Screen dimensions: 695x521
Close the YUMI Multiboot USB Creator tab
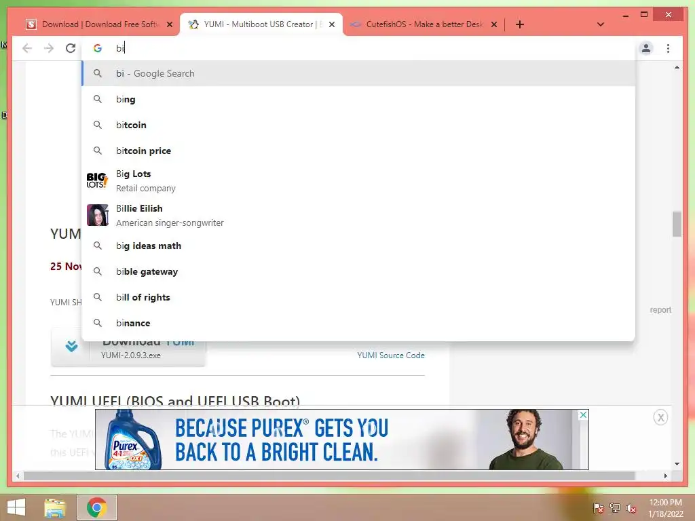[331, 24]
